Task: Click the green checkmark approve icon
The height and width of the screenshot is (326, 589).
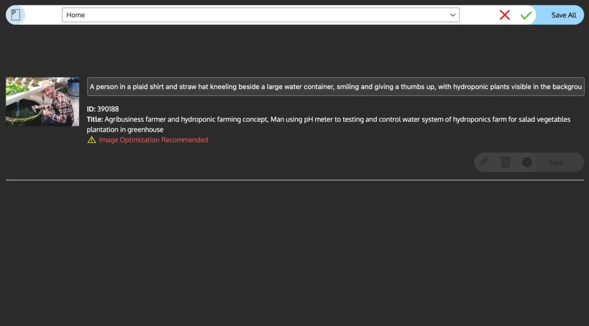Action: tap(526, 16)
